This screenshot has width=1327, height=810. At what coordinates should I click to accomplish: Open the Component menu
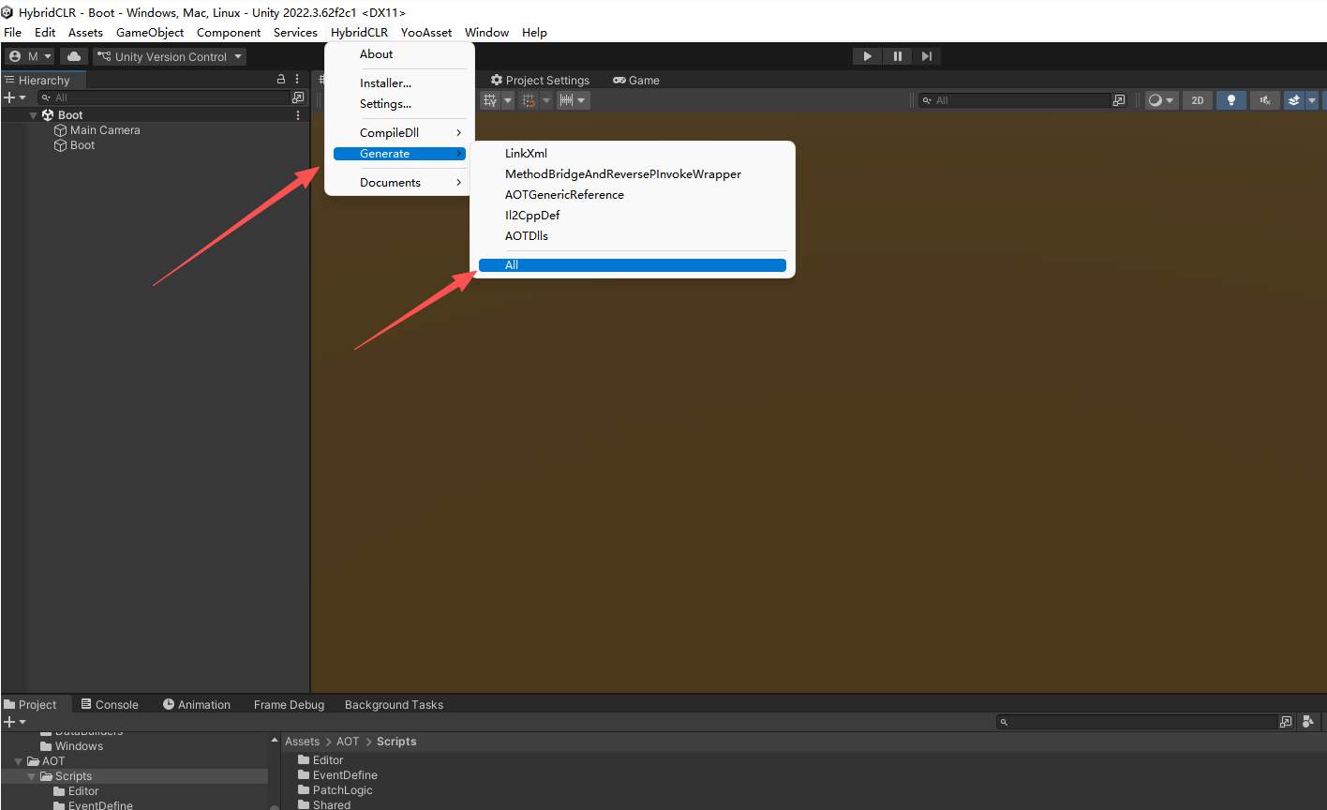click(229, 32)
